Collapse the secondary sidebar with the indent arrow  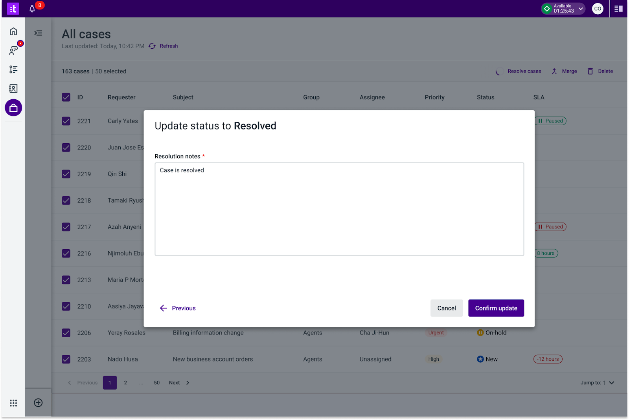(38, 33)
